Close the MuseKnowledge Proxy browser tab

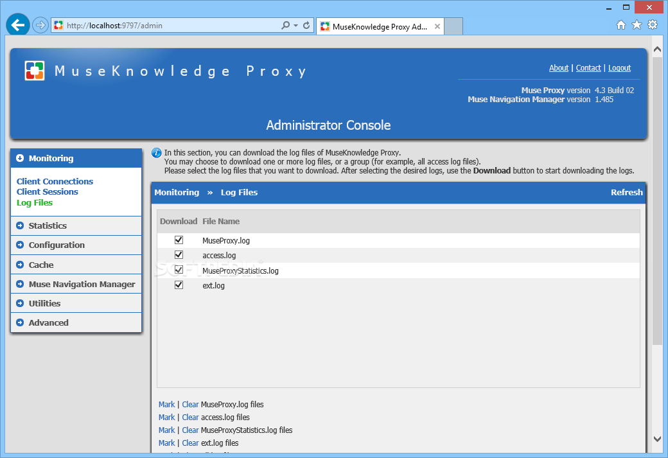437,26
